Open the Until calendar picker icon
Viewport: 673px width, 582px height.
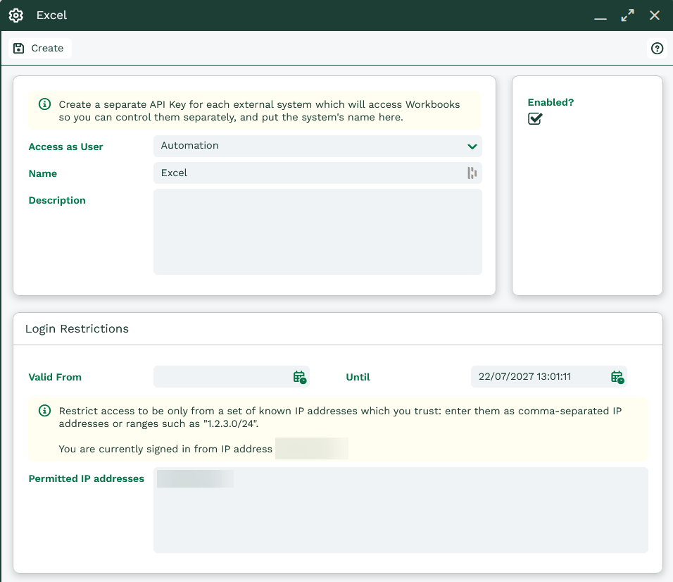coord(617,377)
